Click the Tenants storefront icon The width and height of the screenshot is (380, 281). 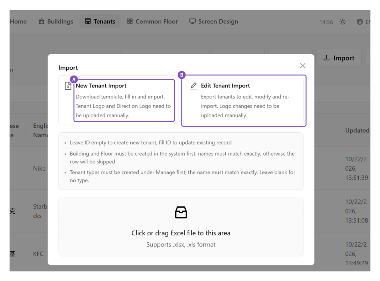tap(88, 21)
